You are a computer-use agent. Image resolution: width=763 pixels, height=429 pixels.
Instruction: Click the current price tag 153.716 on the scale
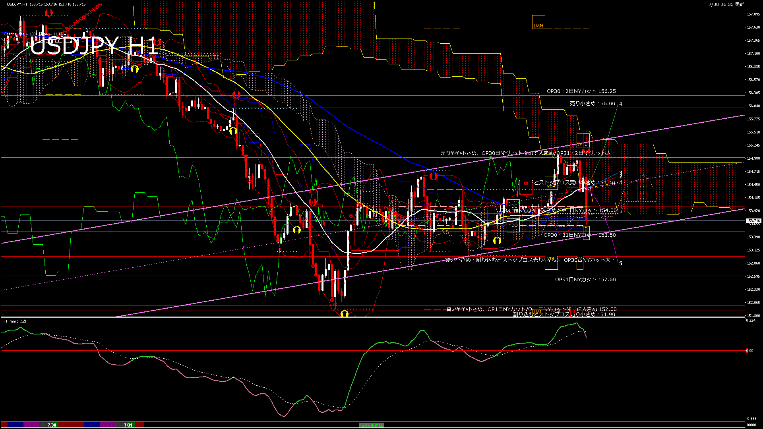pos(753,220)
